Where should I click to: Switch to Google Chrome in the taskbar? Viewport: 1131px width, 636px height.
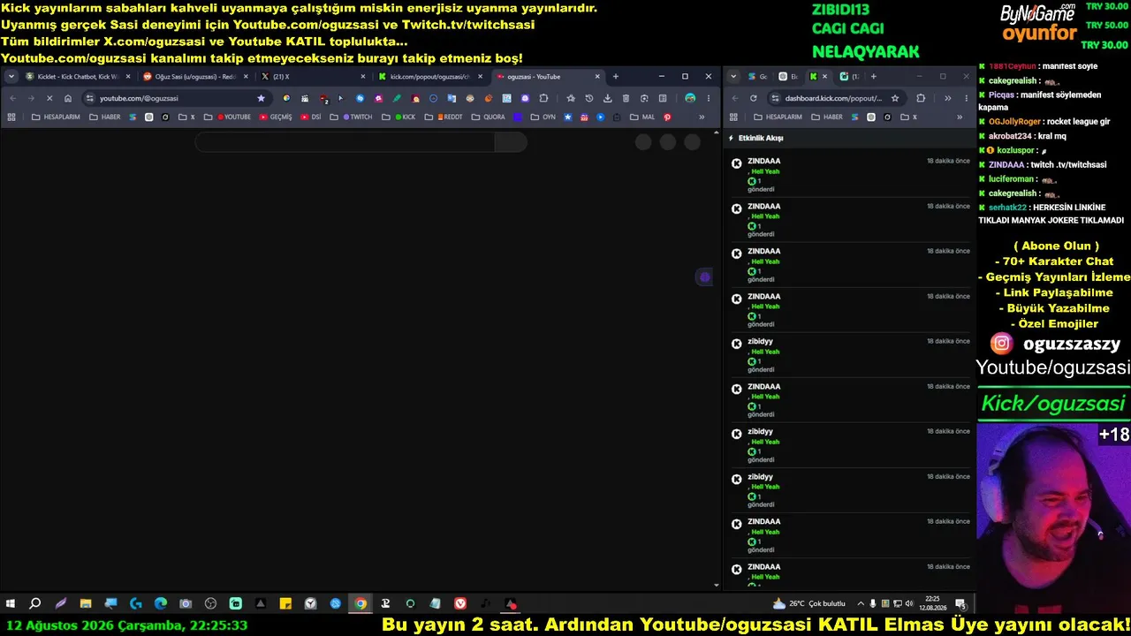361,603
